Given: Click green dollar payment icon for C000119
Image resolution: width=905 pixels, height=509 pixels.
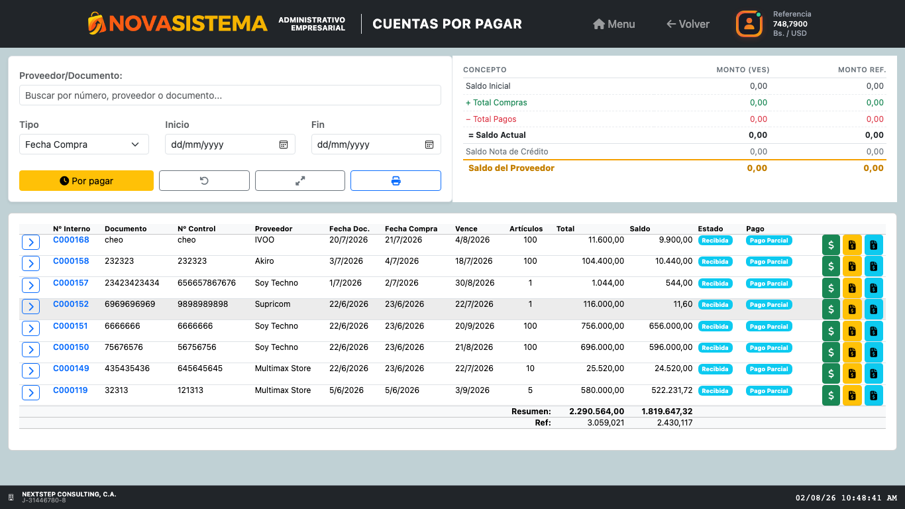Looking at the screenshot, I should pyautogui.click(x=831, y=396).
